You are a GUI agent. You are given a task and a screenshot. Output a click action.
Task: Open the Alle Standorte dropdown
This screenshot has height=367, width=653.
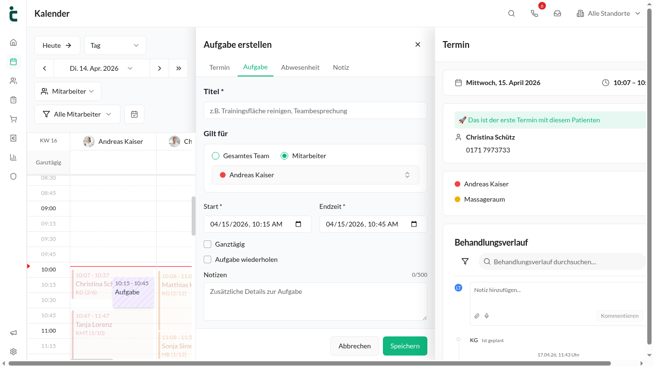(608, 13)
